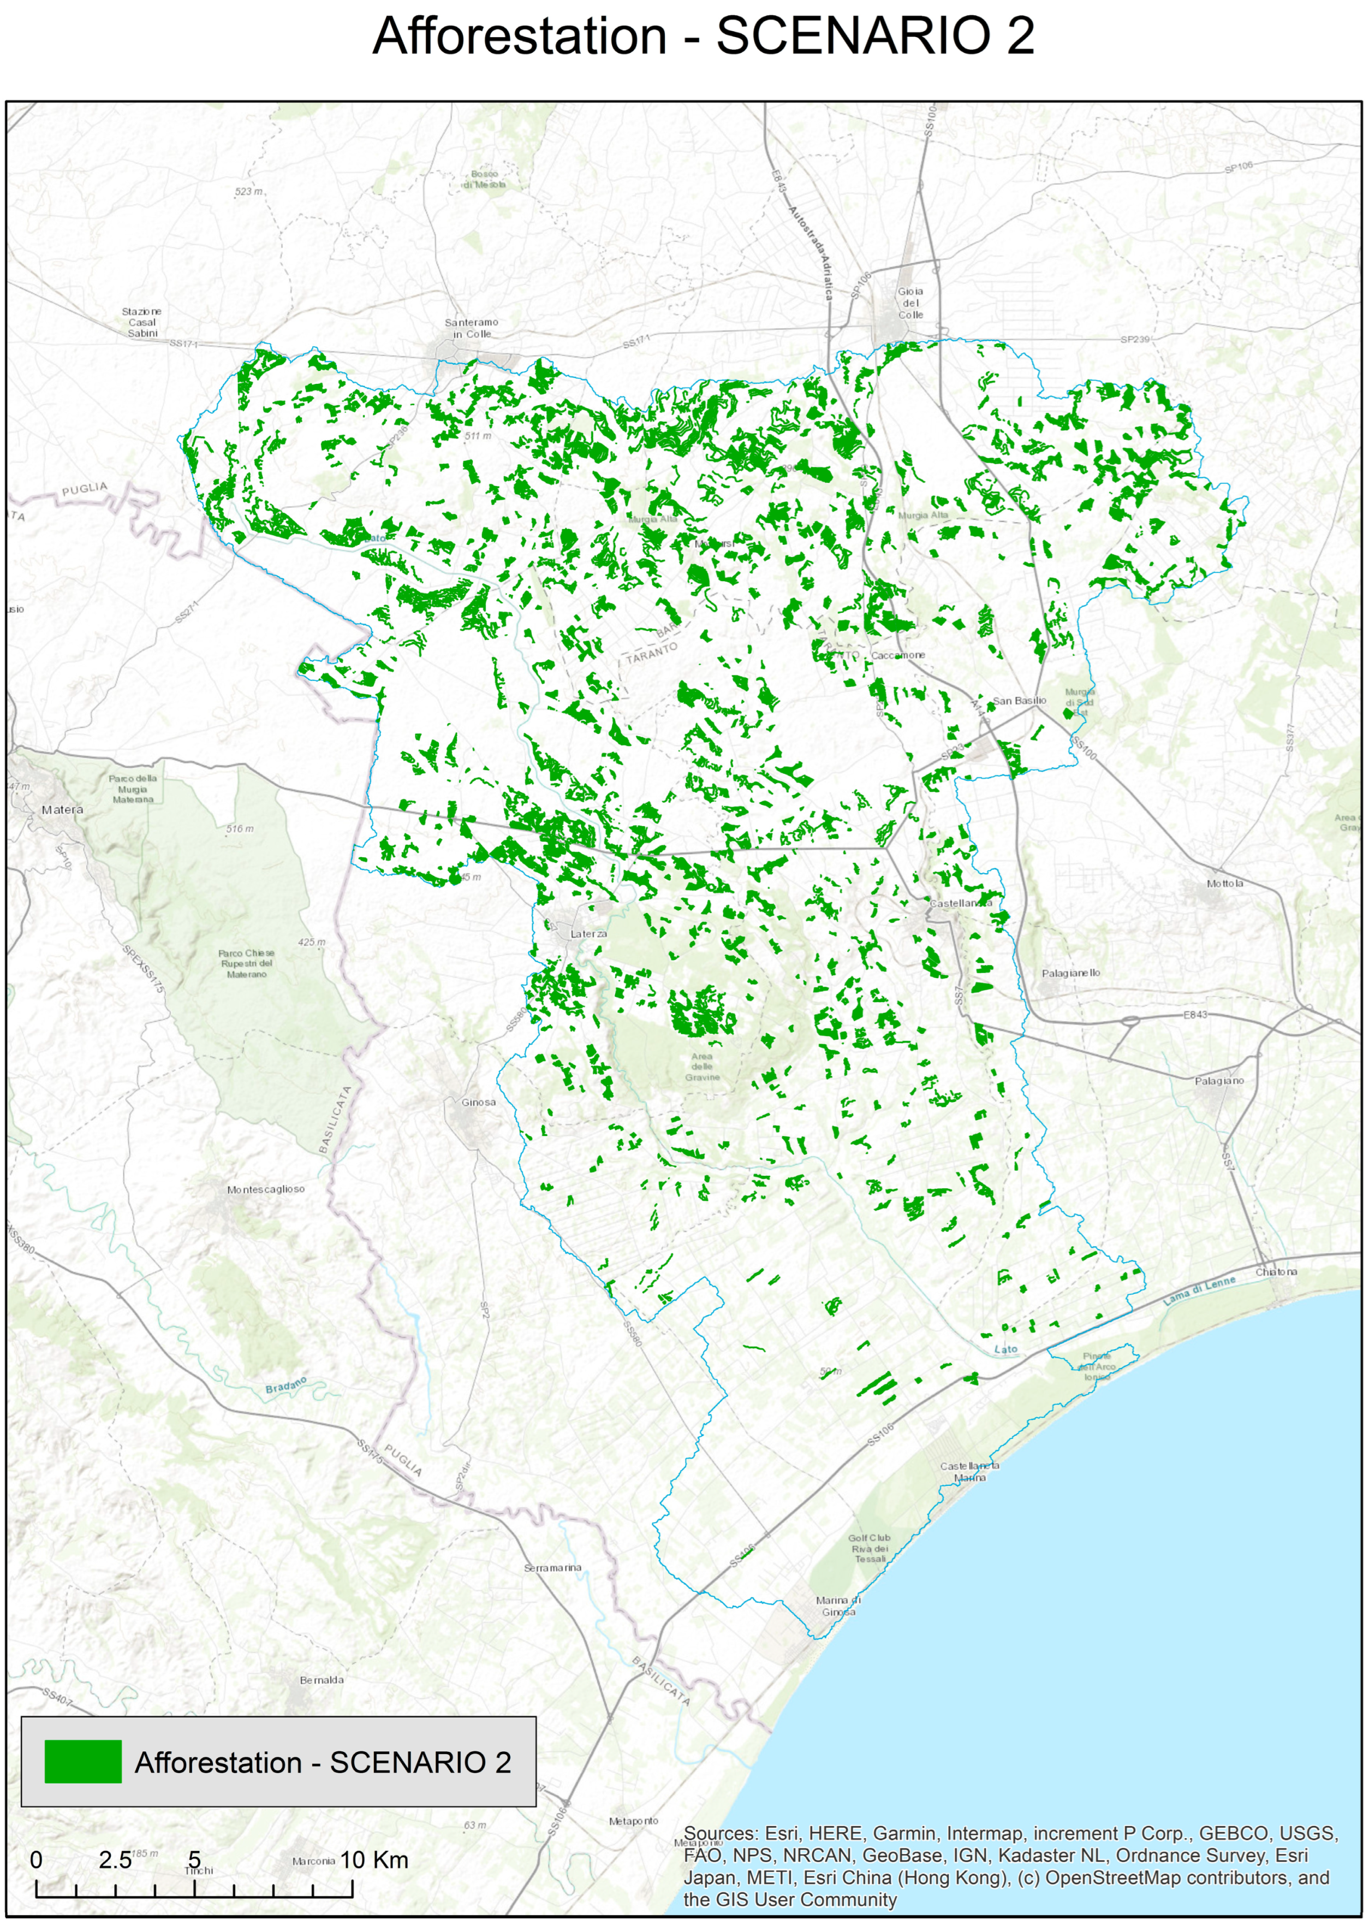The height and width of the screenshot is (1925, 1369).
Task: Click the Area delle Gravine label
Action: [702, 1067]
